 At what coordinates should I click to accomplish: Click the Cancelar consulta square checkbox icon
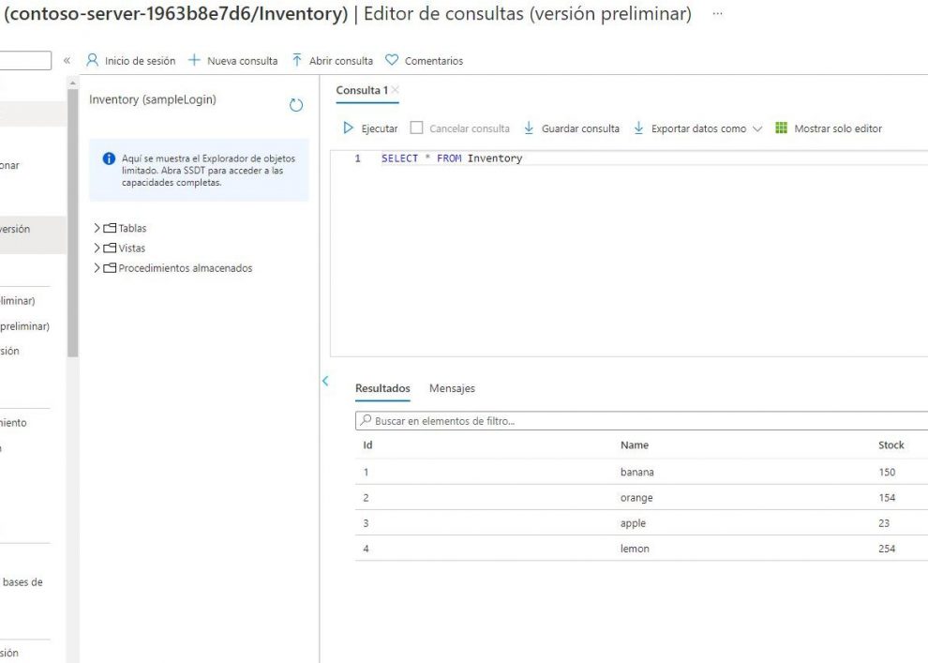[x=417, y=128]
